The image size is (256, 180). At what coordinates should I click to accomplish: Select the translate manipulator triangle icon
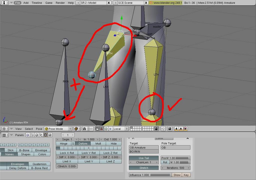coord(101,129)
